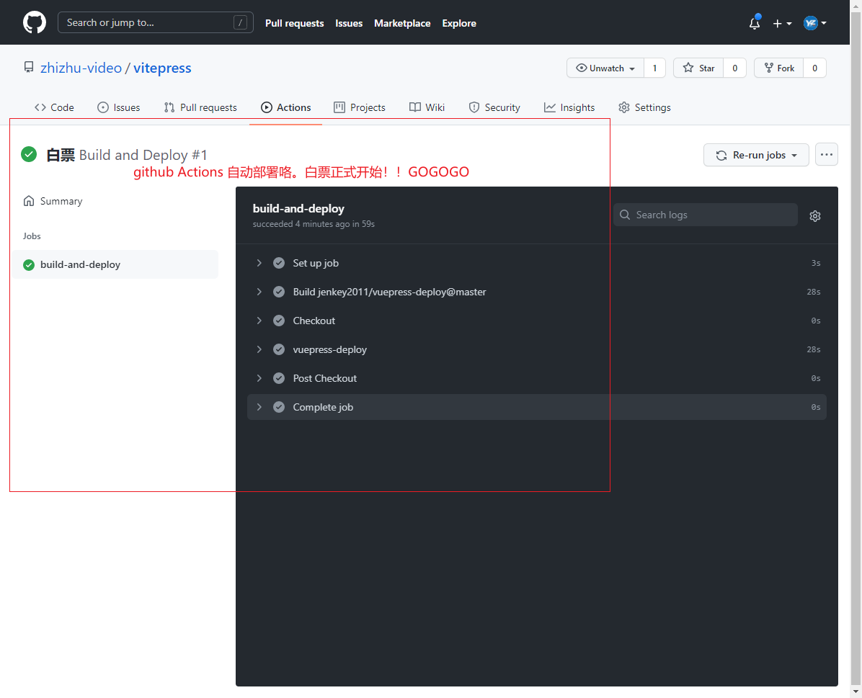Switch to the Insights tab
The height and width of the screenshot is (698, 862).
569,108
